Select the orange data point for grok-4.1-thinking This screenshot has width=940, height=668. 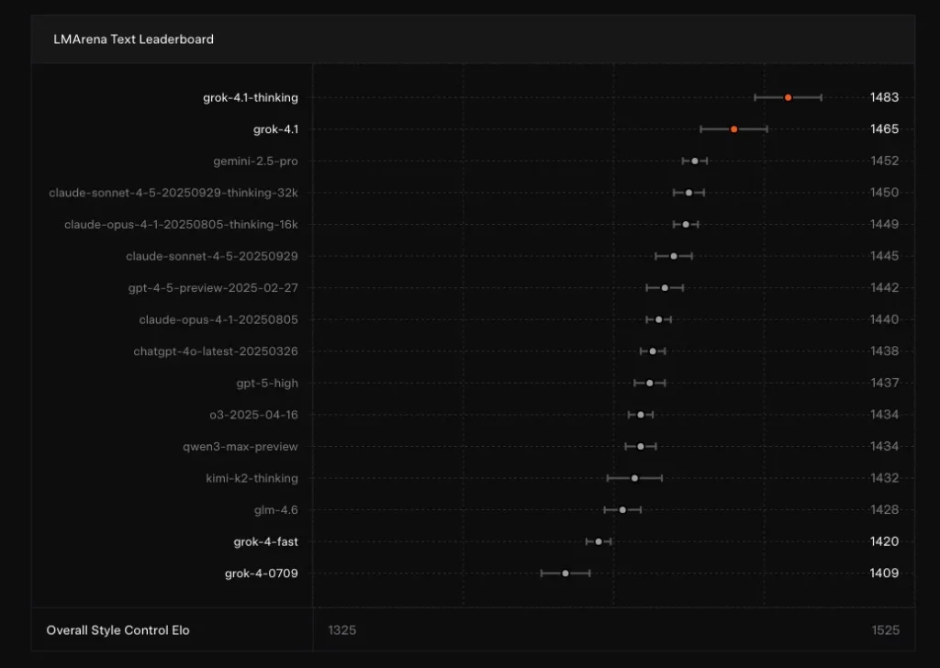pos(788,95)
